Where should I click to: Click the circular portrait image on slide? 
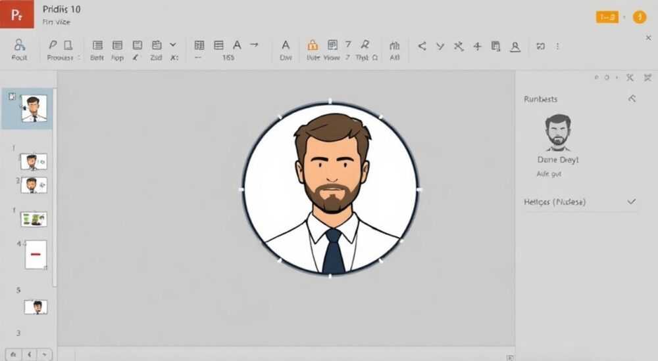330,189
